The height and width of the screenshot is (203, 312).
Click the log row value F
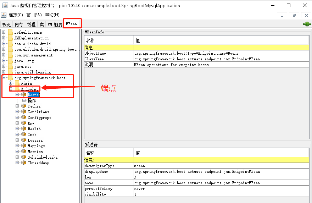(221, 177)
